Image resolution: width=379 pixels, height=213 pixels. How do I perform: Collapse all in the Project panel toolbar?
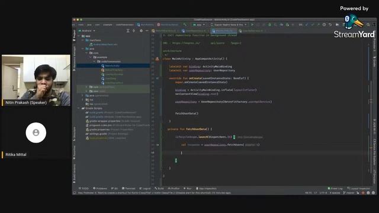134,31
